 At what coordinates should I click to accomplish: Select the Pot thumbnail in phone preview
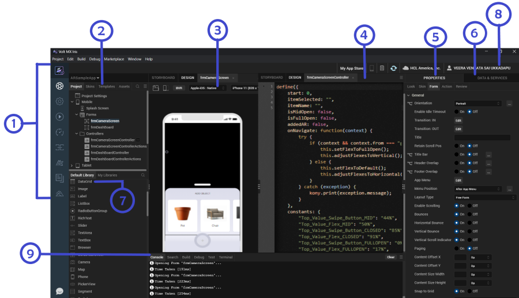pos(182,216)
